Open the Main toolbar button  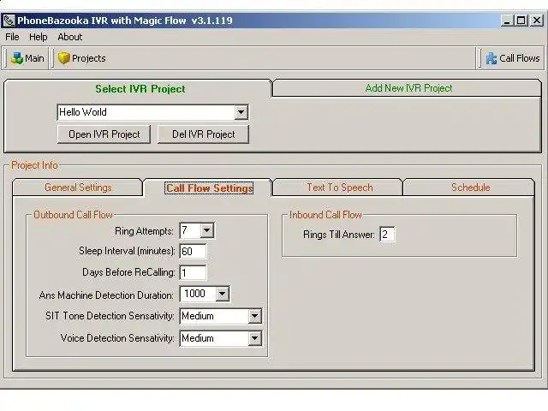(27, 58)
